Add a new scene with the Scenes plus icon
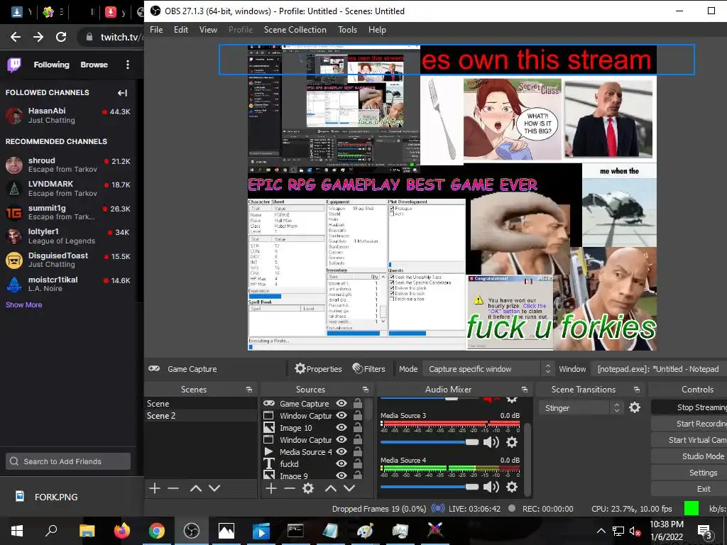 (155, 488)
